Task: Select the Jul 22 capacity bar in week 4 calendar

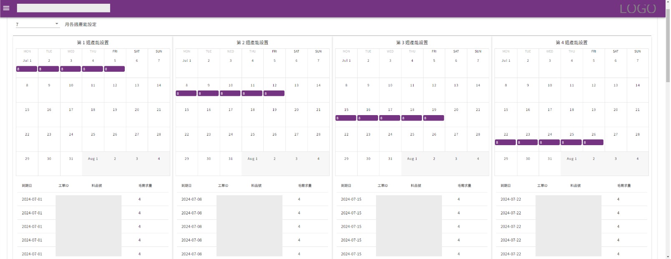Action: tap(505, 143)
